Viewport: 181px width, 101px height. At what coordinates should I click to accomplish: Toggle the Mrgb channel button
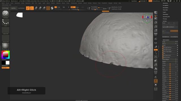click(x=59, y=7)
